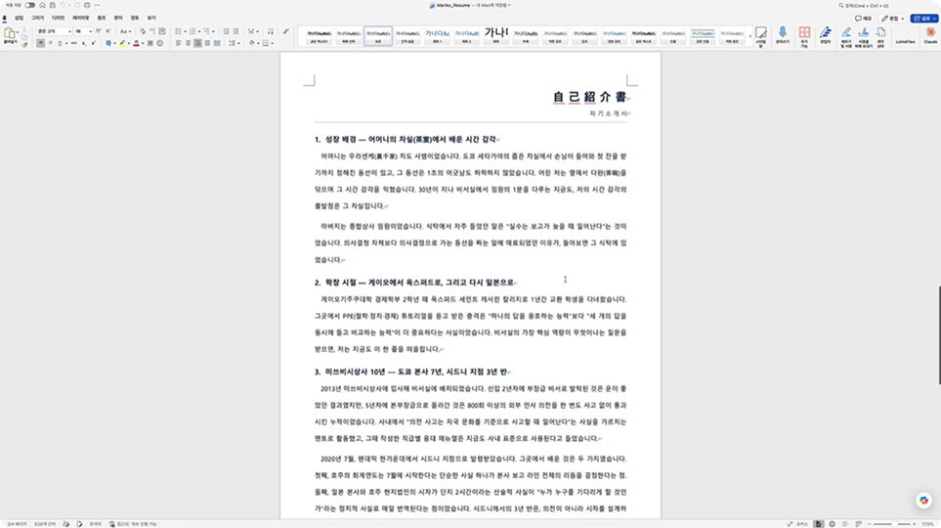Click the Decrease Indent icon
The image size is (941, 528).
click(227, 31)
